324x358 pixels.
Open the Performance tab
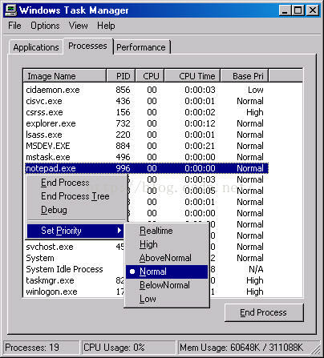click(141, 47)
